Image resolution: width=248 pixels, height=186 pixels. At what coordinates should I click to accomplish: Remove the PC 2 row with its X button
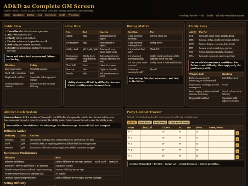[237, 139]
